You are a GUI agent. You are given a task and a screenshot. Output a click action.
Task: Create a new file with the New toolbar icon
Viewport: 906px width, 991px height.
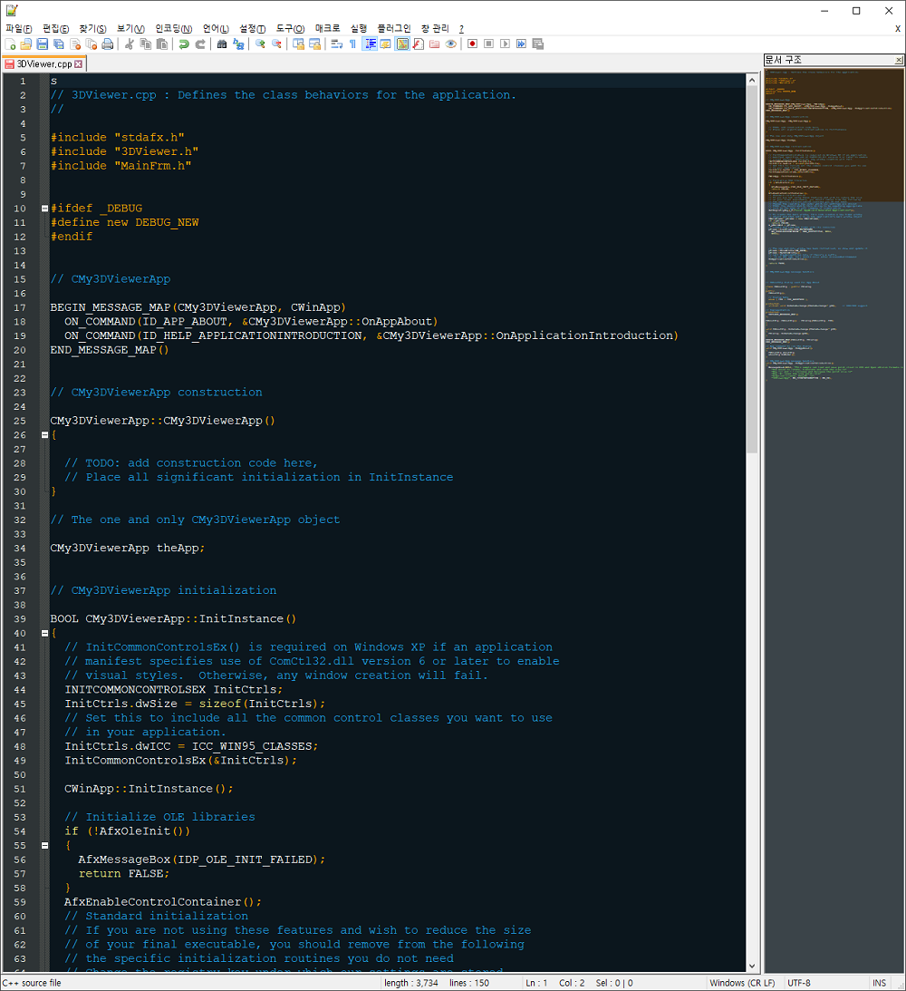coord(10,44)
